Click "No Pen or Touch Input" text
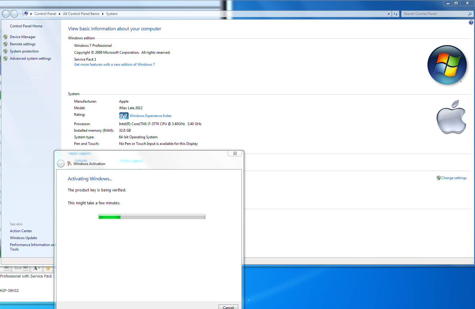The width and height of the screenshot is (475, 309). click(x=158, y=144)
